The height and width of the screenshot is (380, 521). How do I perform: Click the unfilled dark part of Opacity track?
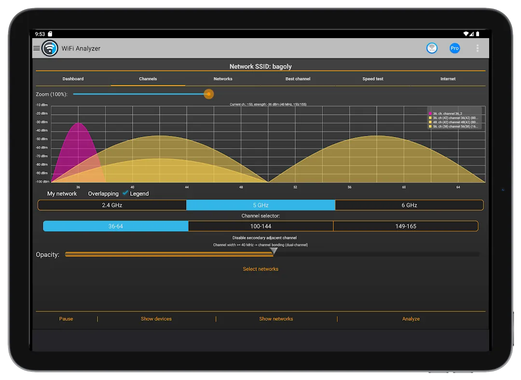[x=377, y=254]
